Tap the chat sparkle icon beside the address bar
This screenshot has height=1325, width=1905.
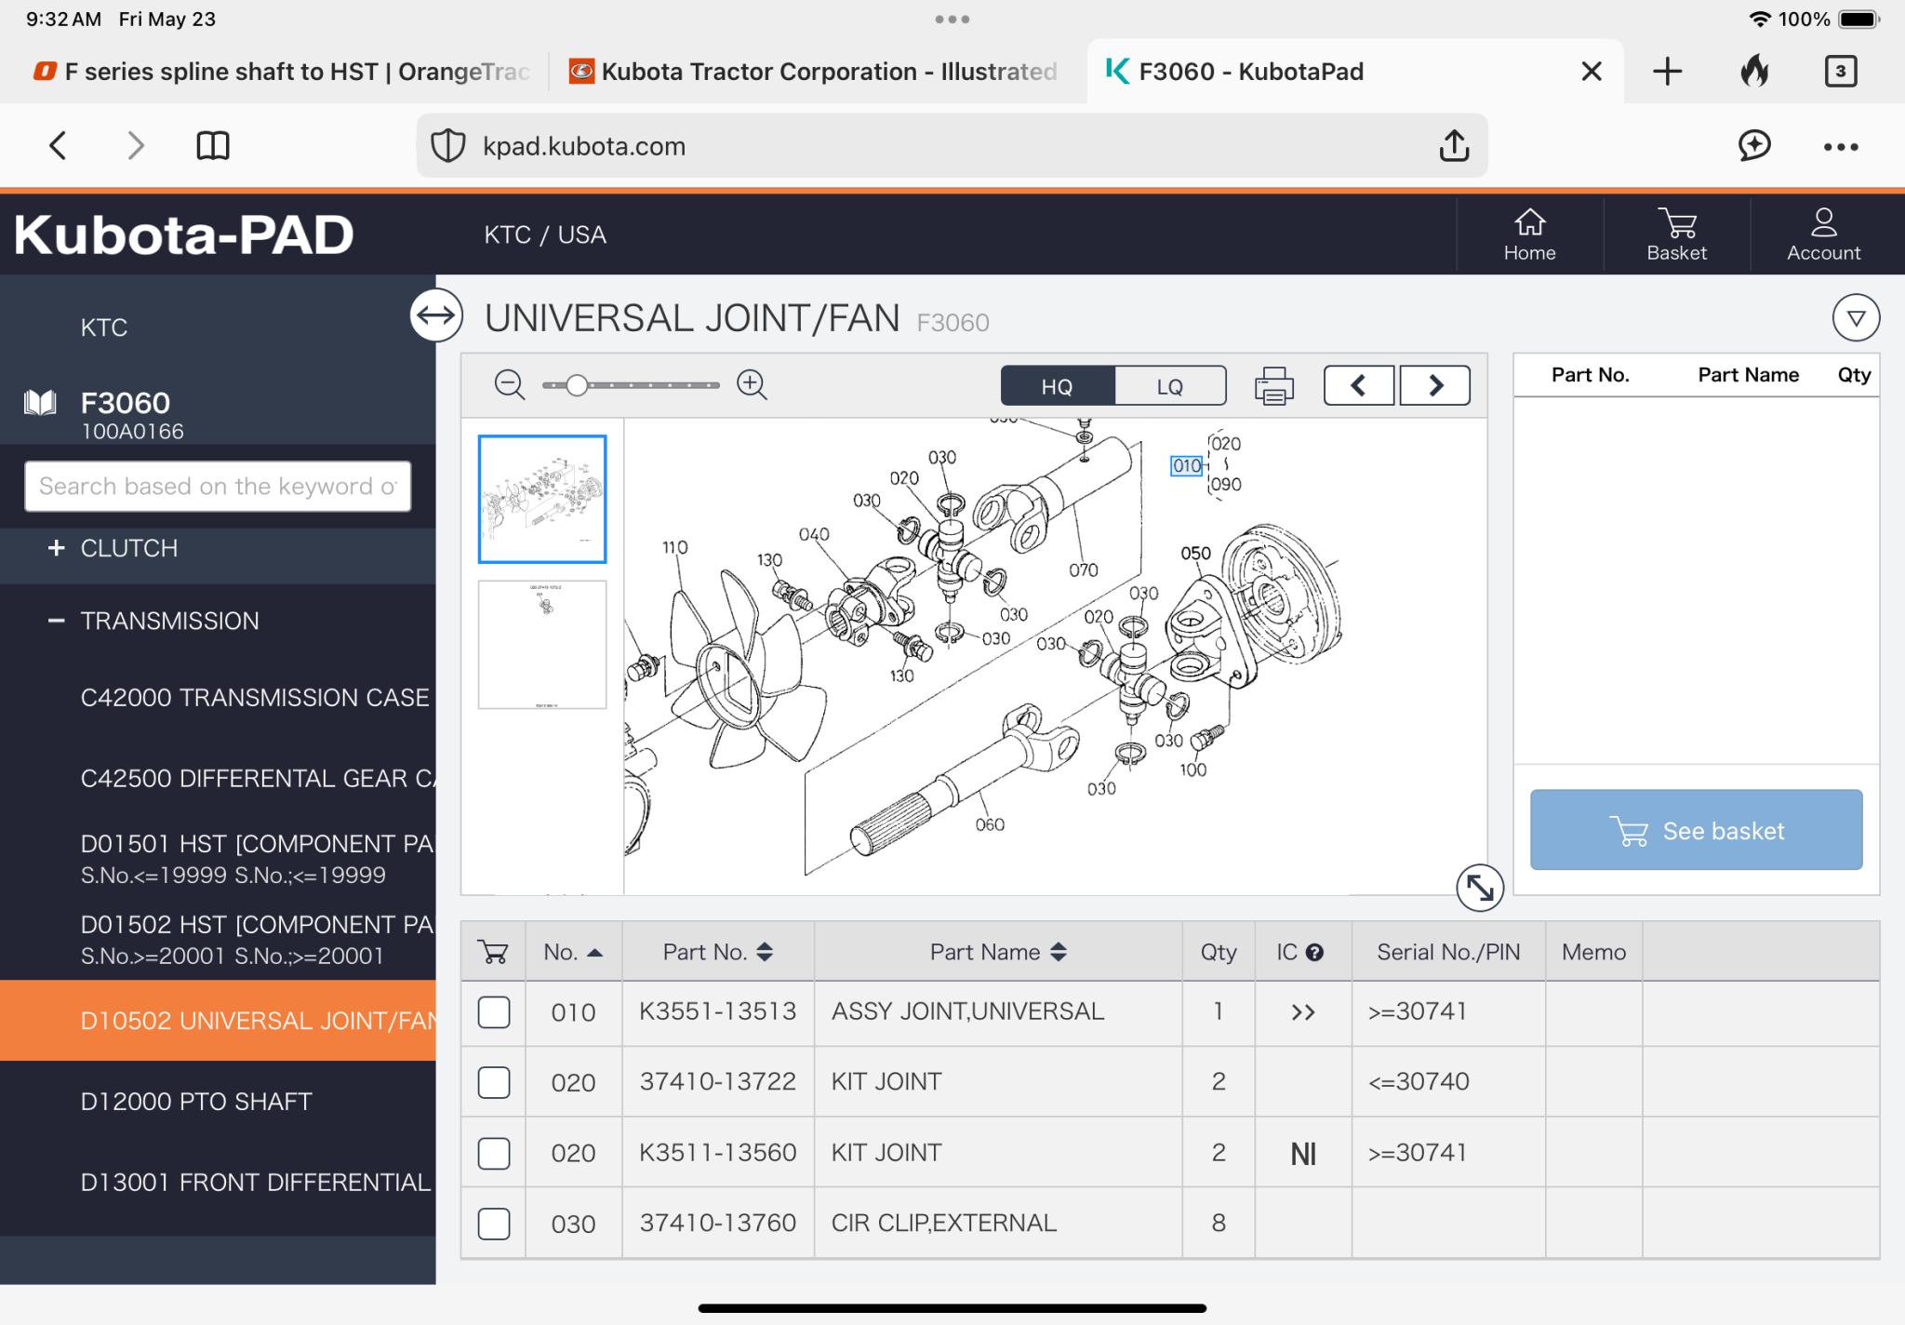(1754, 145)
